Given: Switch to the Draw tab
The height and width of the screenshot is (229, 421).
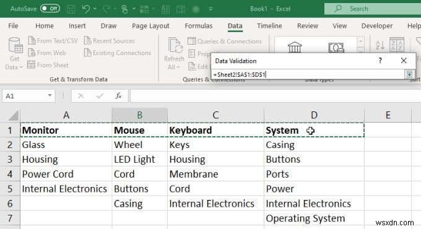Looking at the screenshot, I should click(108, 26).
